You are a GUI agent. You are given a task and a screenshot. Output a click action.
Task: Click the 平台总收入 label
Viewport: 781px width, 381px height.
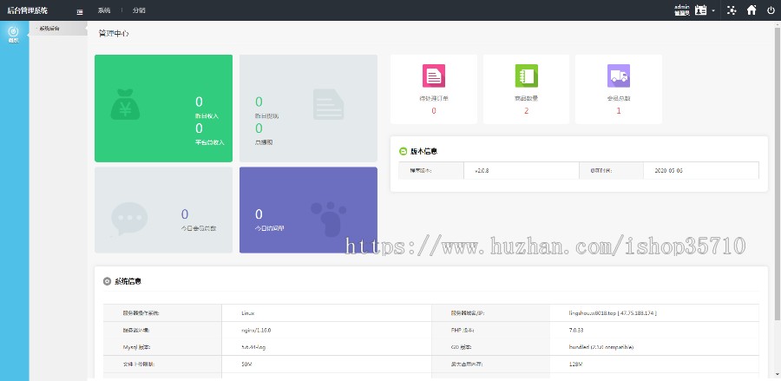pyautogui.click(x=210, y=142)
